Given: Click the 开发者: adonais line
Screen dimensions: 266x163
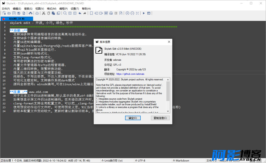Looking at the screenshot, I should point(113,60).
